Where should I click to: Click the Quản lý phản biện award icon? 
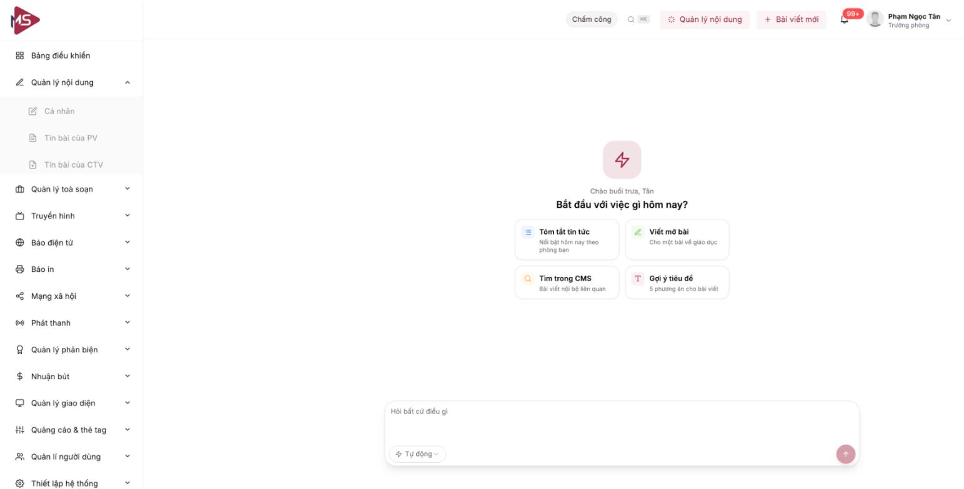pos(19,350)
